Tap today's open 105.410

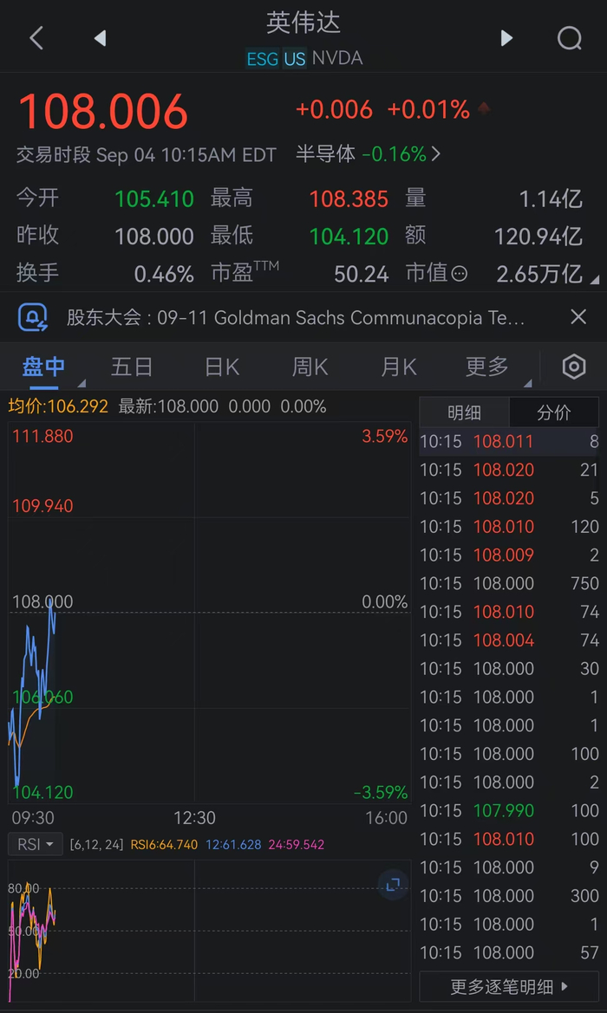[x=154, y=198]
